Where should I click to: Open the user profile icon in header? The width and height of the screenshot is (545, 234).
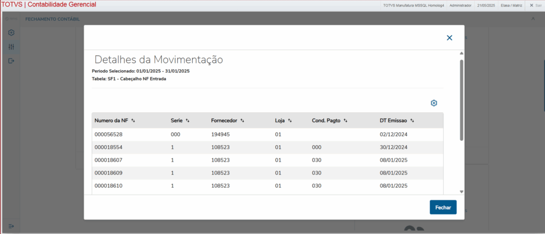click(x=533, y=19)
